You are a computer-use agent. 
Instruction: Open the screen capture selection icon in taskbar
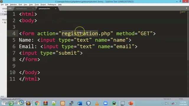[123, 103]
